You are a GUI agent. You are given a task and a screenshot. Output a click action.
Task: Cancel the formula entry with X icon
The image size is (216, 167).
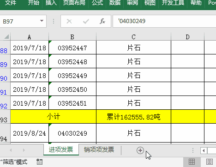(69, 21)
